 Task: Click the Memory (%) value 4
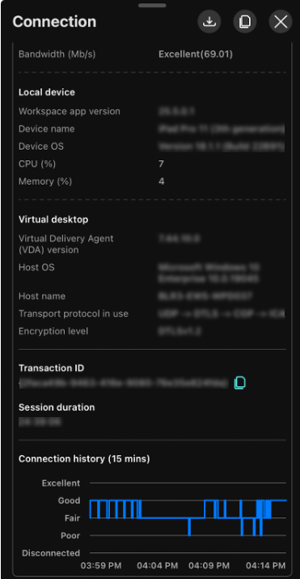coord(162,181)
